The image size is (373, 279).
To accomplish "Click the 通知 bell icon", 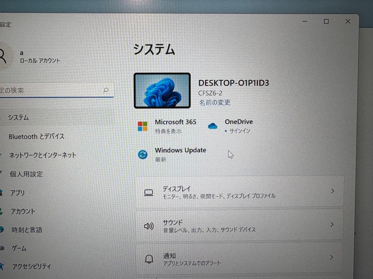I will click(x=149, y=259).
